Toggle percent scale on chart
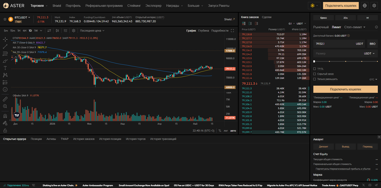 click(220, 131)
